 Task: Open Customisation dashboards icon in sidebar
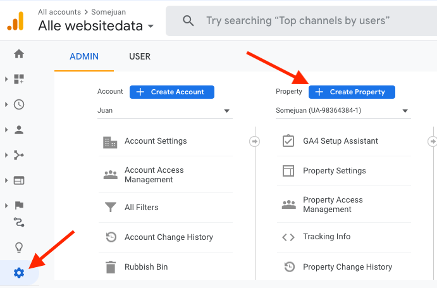pos(19,79)
